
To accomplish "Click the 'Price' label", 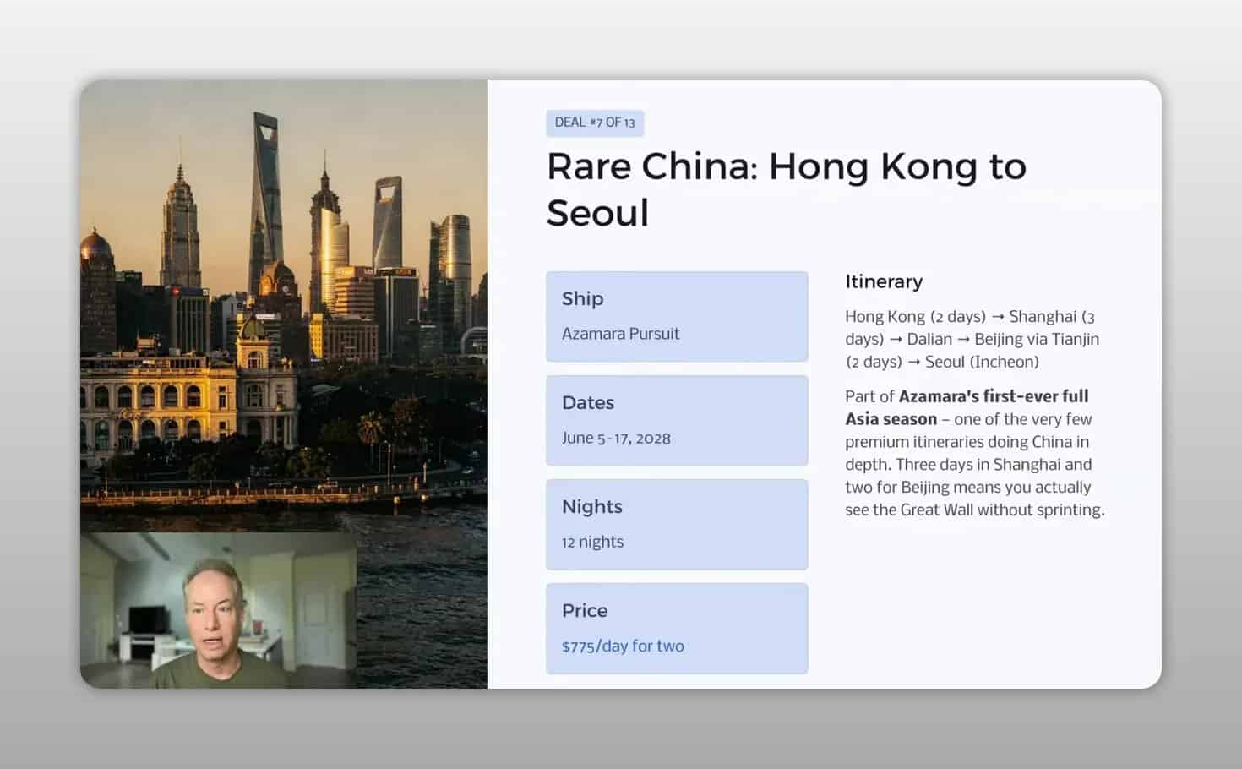I will pos(585,610).
